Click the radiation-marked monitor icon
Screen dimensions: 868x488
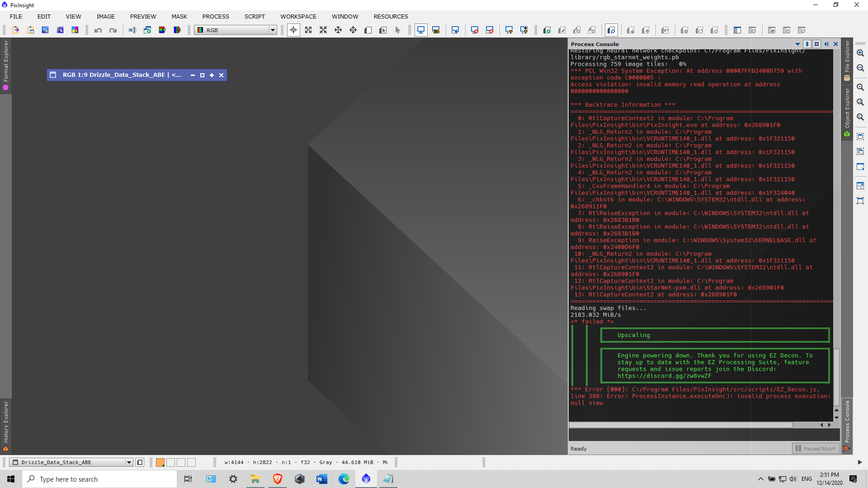click(509, 30)
